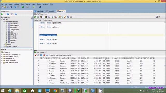Click the Clear eraser icon
Image resolution: width=166 pixels, height=93 pixels.
[x=65, y=17]
